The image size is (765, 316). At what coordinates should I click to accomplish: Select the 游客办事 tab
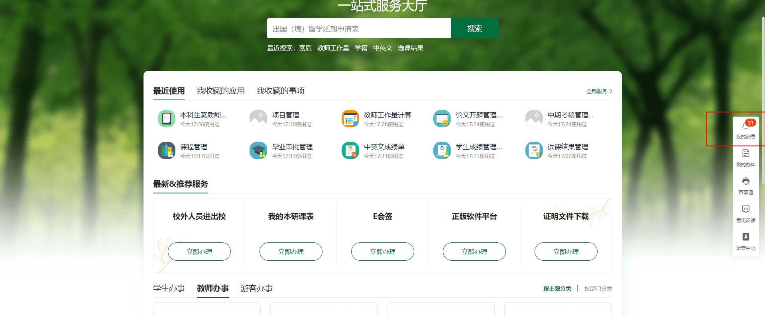point(256,288)
